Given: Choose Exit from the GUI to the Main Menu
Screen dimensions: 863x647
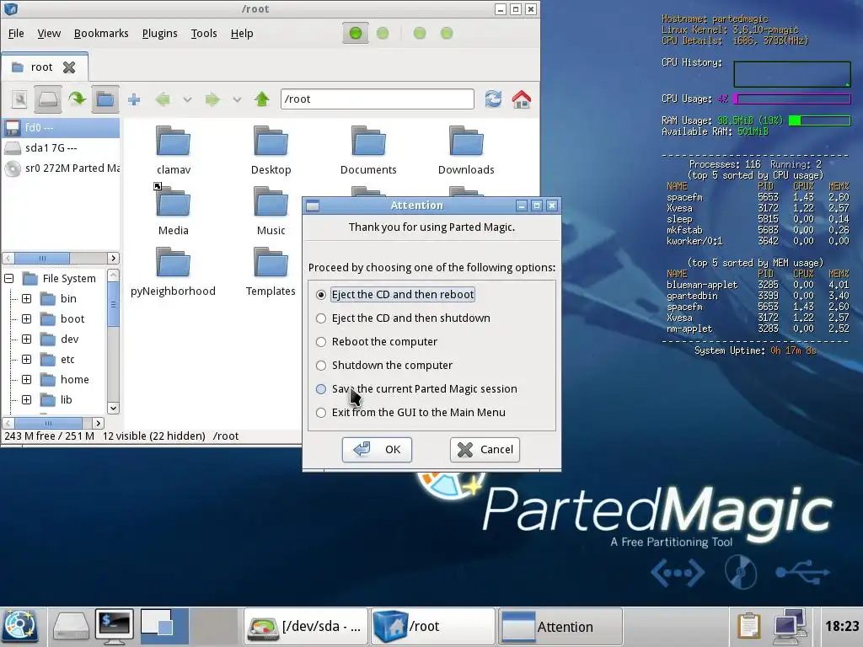Looking at the screenshot, I should 411,413.
